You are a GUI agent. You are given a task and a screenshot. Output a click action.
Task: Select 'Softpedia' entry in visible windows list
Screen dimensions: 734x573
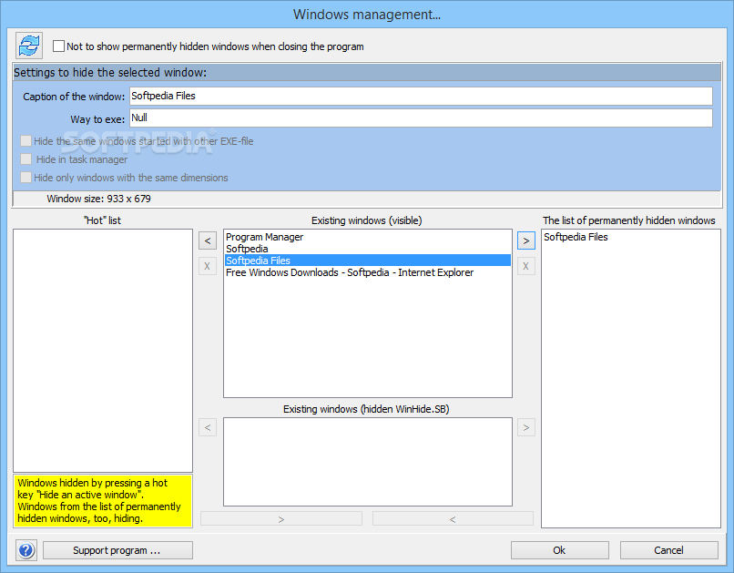pos(368,249)
